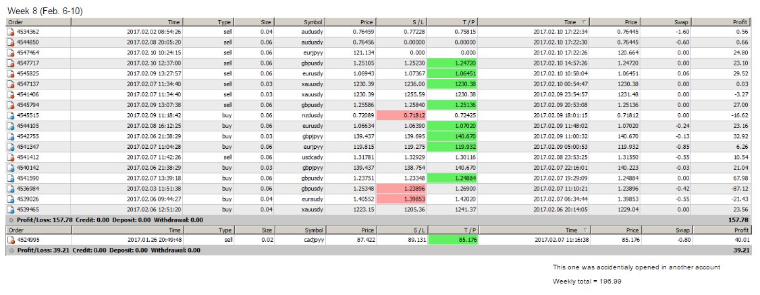This screenshot has width=760, height=295.
Task: Click the icon beside order 4540142
Action: (x=11, y=168)
